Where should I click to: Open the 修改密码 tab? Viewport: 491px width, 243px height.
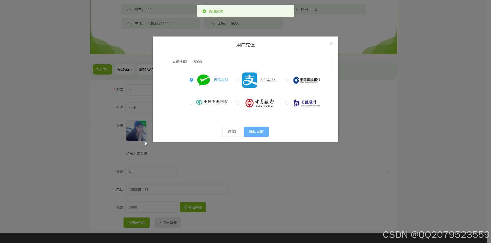pyautogui.click(x=124, y=69)
